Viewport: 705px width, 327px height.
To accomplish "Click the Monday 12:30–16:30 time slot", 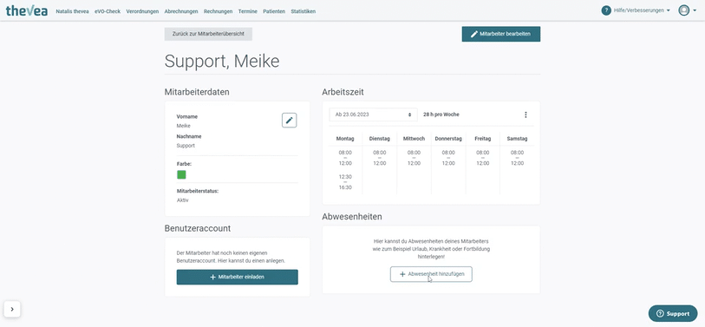I will pos(345,182).
